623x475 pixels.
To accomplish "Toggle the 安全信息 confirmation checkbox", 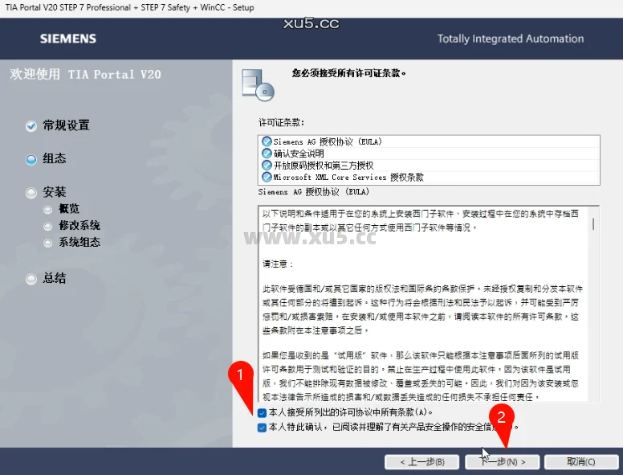I will (x=262, y=428).
